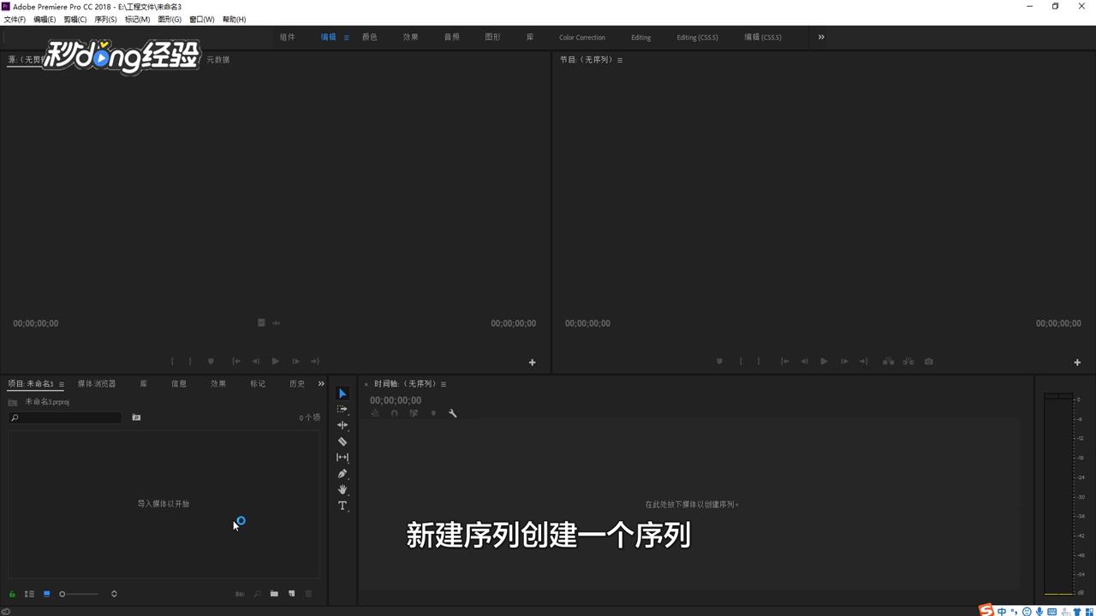This screenshot has height=616, width=1096.
Task: Select the Selection tool arrow
Action: [342, 394]
